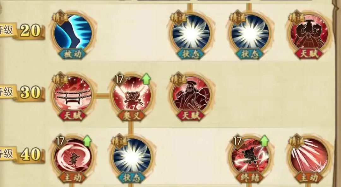
Task: Click the level 17 badge on the 终结 skill
Action: click(237, 141)
